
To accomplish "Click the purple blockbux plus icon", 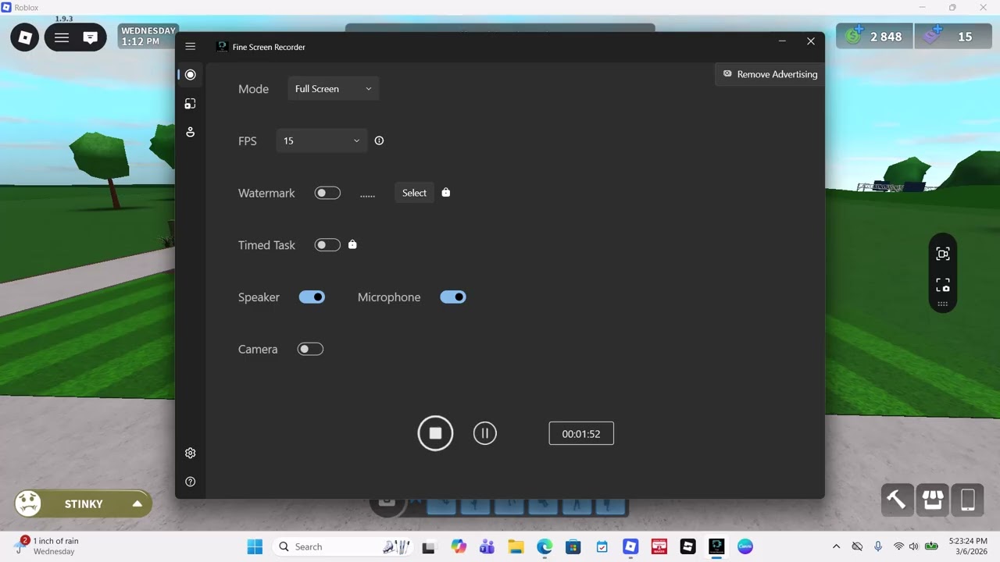I will tap(931, 35).
